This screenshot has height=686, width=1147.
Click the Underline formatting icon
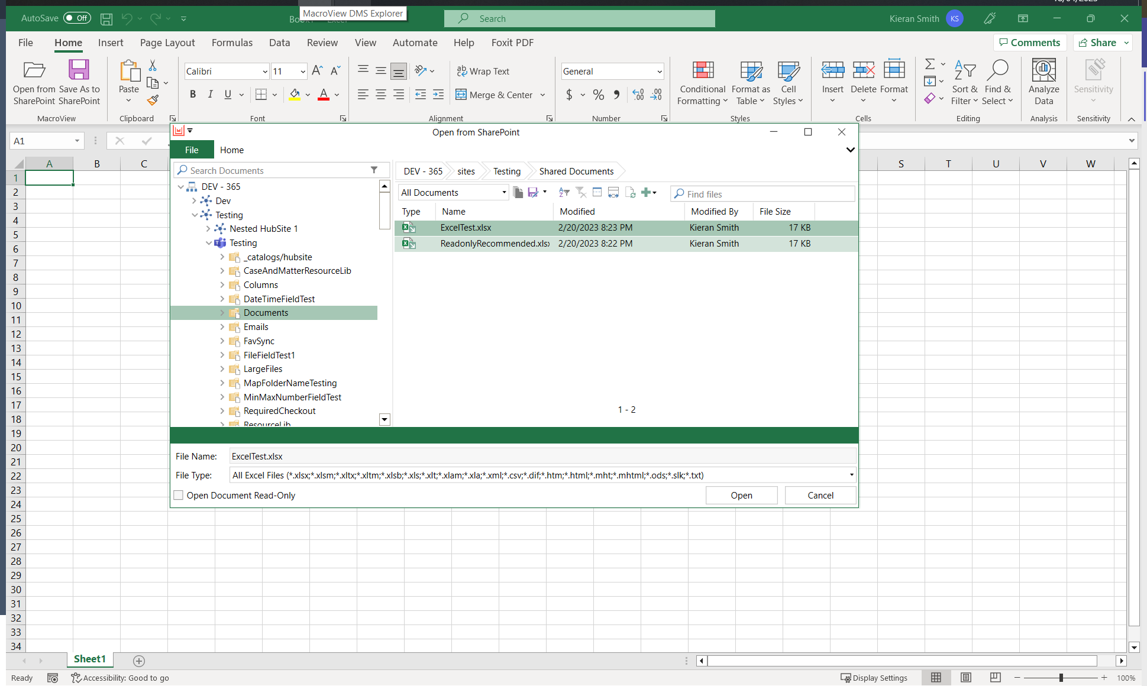click(228, 95)
